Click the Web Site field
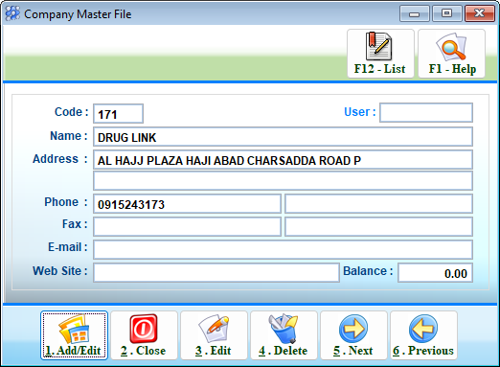 point(216,272)
